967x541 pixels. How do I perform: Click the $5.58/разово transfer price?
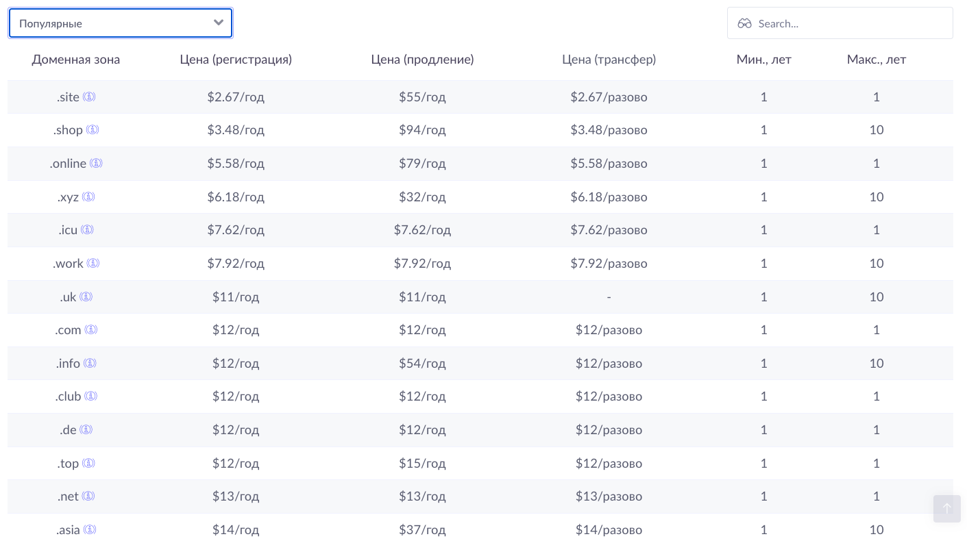[609, 164]
